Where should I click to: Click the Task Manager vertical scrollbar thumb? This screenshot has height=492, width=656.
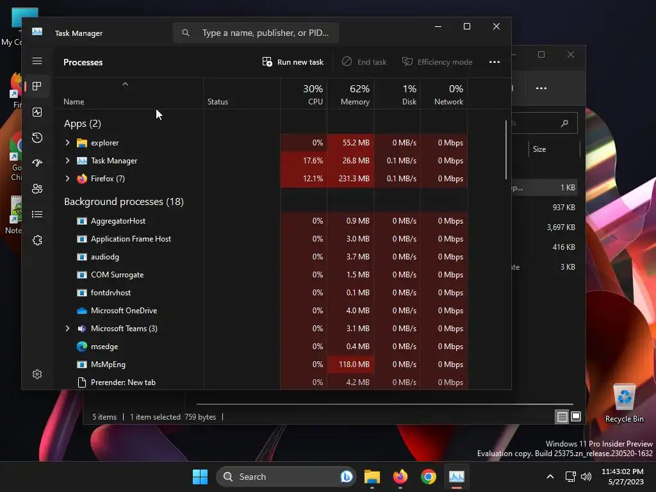506,150
